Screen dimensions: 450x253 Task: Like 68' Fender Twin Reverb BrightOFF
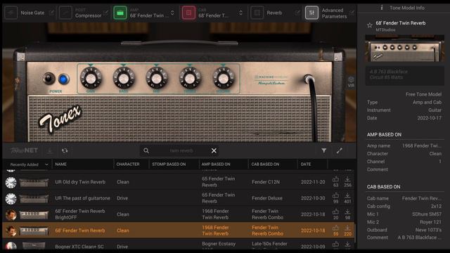[335, 212]
